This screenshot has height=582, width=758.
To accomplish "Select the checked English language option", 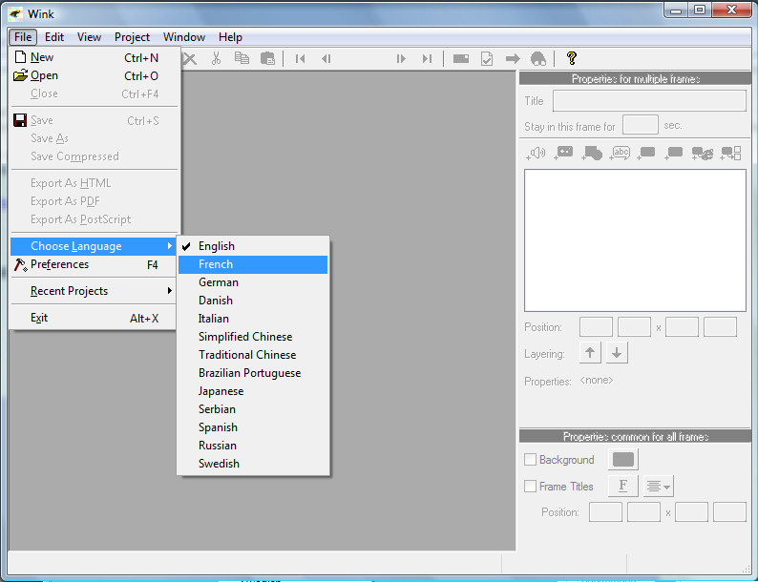I will tap(253, 246).
